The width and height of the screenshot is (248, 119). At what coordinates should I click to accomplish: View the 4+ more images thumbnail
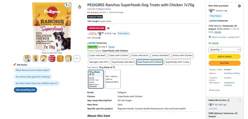[77, 59]
